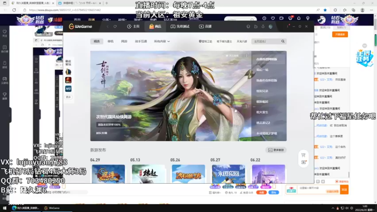Click the banner more-options dots icon

tap(246, 56)
